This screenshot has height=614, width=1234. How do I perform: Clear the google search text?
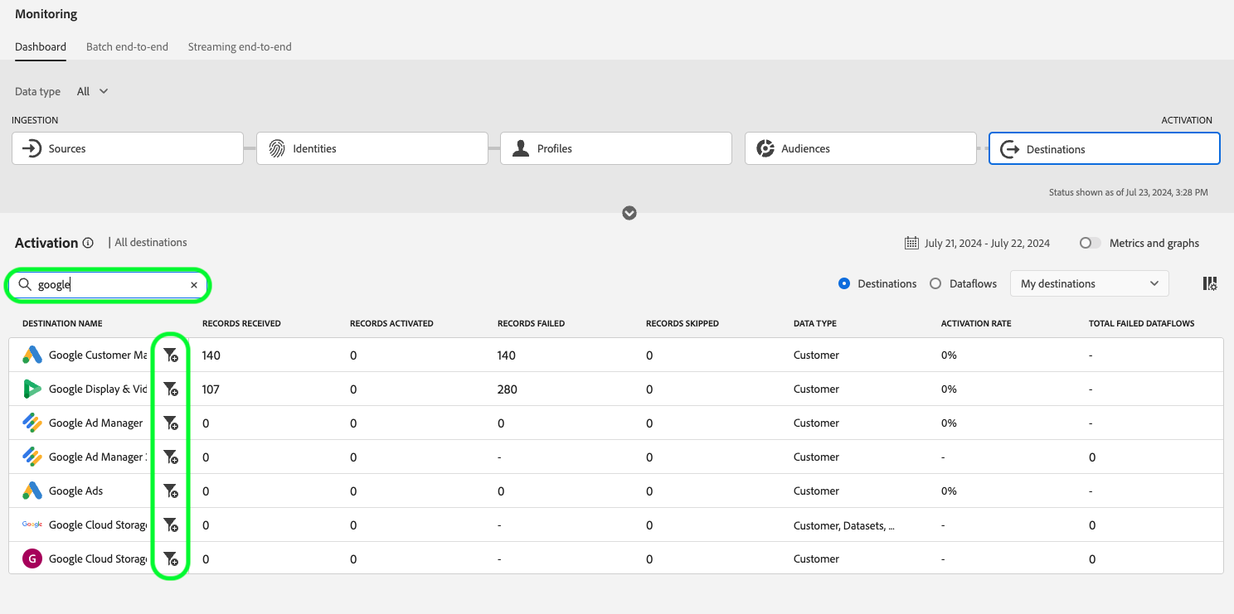click(194, 285)
